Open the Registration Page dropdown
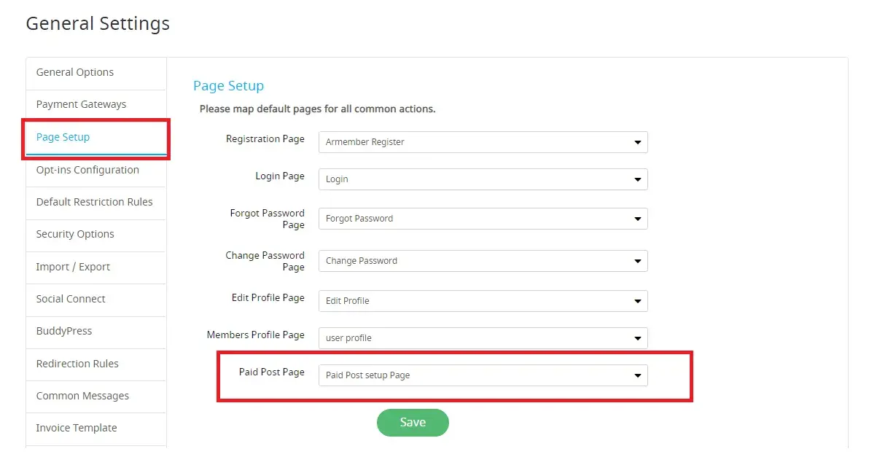This screenshot has width=869, height=465. 483,142
